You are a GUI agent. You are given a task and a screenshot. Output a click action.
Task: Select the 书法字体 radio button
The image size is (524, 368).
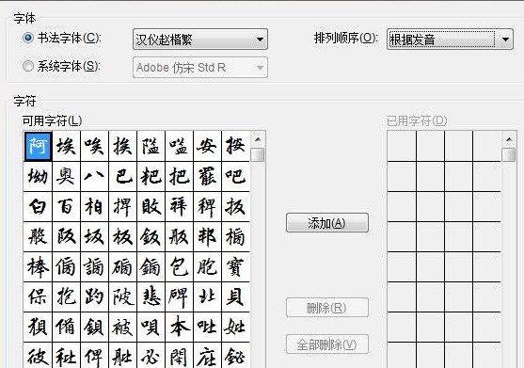[x=28, y=38]
